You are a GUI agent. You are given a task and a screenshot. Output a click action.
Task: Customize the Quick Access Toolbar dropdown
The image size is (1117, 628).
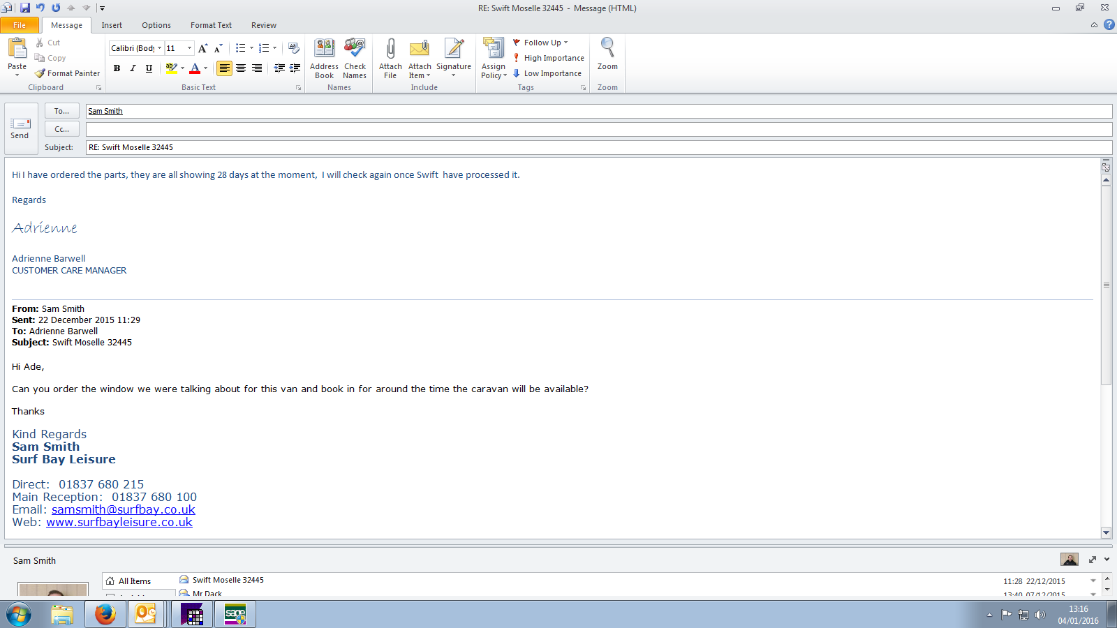pyautogui.click(x=102, y=8)
